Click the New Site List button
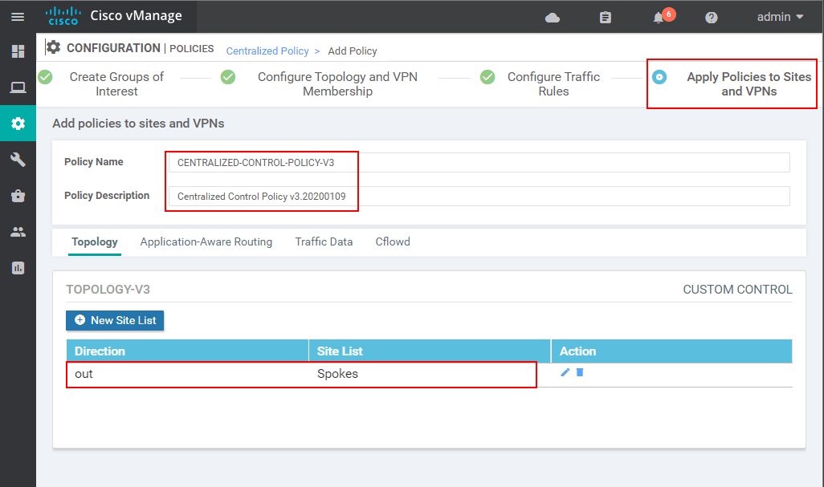This screenshot has width=824, height=487. (115, 320)
